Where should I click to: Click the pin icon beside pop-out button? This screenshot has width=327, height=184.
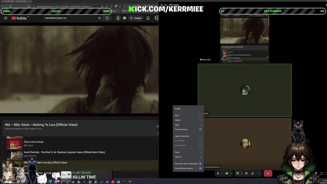pos(316,174)
